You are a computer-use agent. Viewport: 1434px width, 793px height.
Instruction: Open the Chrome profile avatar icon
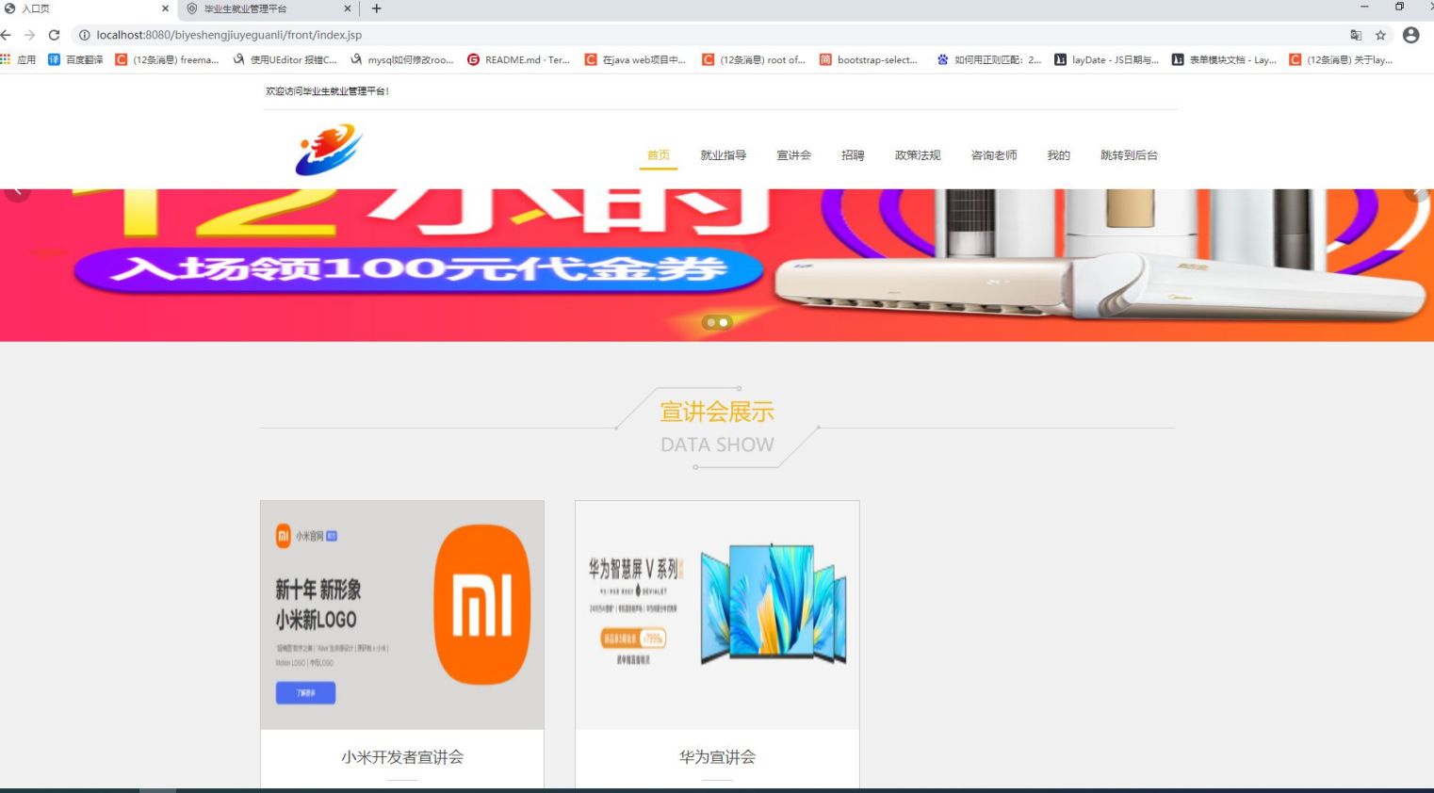coord(1410,35)
